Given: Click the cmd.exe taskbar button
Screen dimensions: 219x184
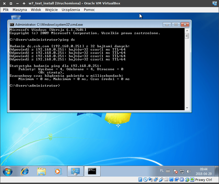Looking at the screenshot, I should pos(92,171).
